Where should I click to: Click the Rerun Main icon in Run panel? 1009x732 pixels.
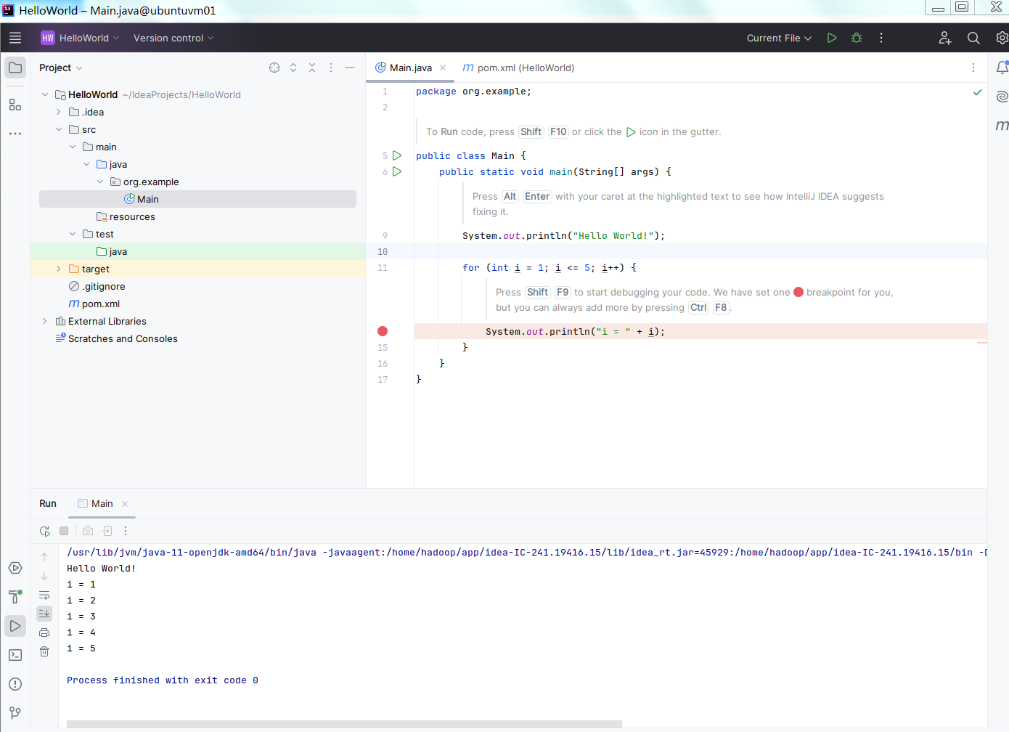click(x=45, y=531)
